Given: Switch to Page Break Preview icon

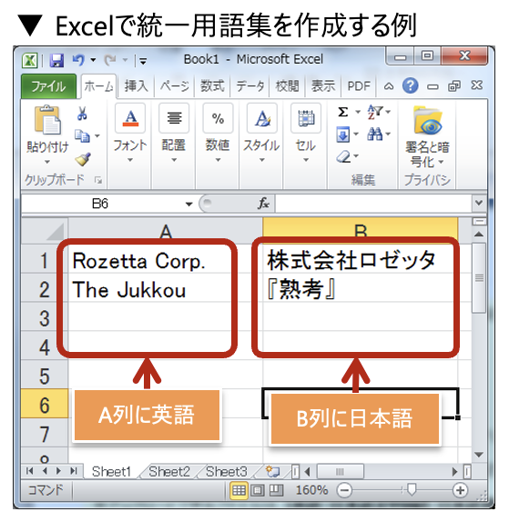Looking at the screenshot, I should click(276, 490).
